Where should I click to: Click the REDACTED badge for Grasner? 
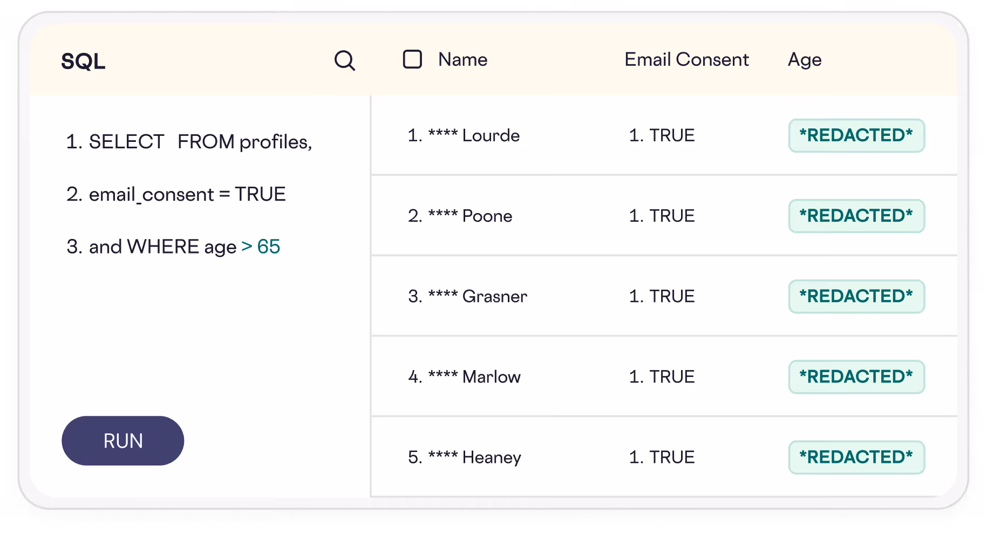[x=856, y=296]
